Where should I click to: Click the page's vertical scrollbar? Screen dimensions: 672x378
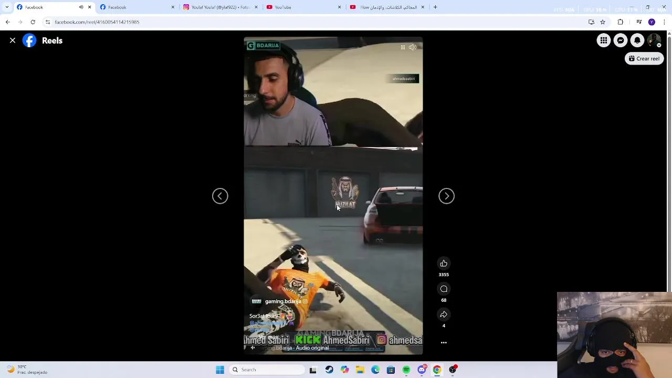669,163
